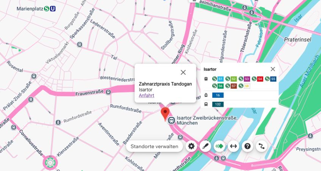Click stop icon beside Rumfordstraße label
Image resolution: width=321 pixels, height=171 pixels.
[x=58, y=122]
